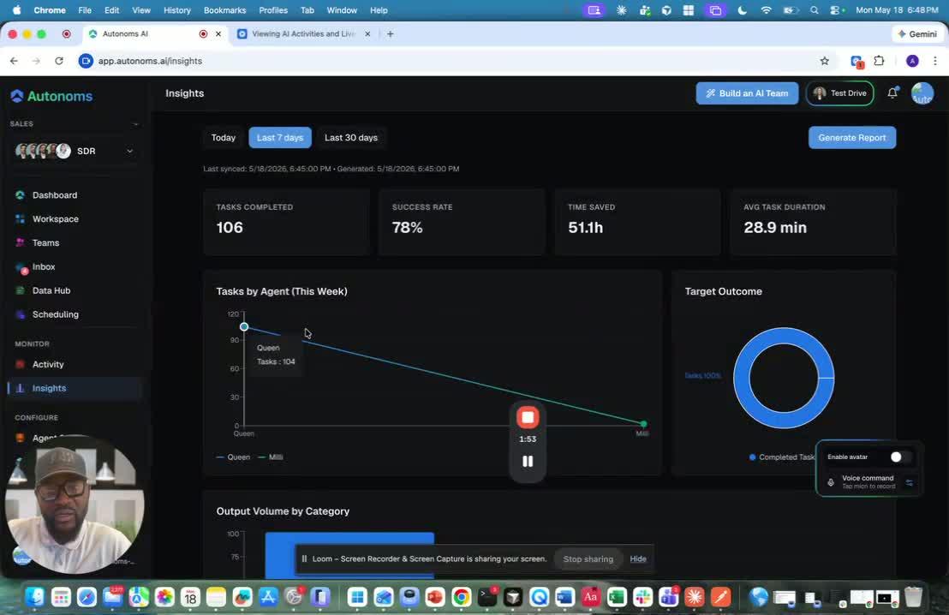This screenshot has width=949, height=615.
Task: Open the Inbox sidebar item
Action: pos(44,266)
